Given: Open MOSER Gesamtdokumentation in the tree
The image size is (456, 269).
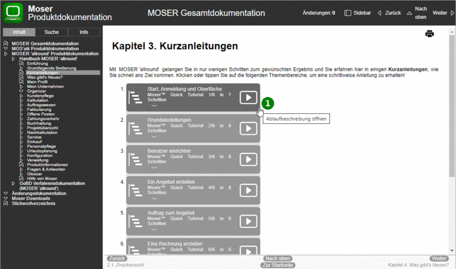Looking at the screenshot, I should 45,44.
